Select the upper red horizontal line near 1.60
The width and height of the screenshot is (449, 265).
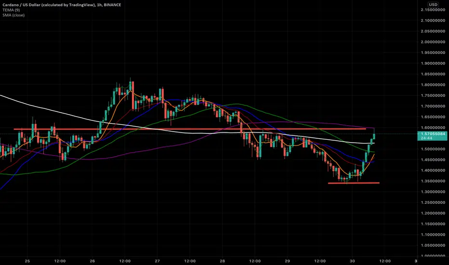coord(189,129)
